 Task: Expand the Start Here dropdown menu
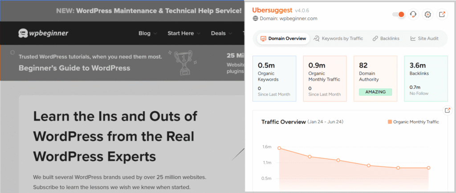183,33
